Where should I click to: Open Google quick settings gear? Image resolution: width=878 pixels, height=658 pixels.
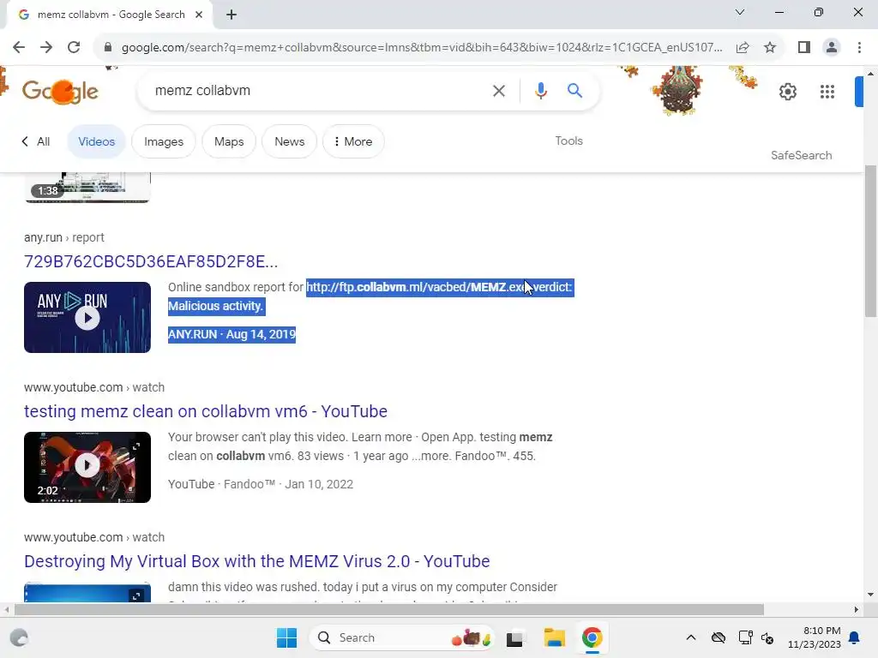coord(787,91)
